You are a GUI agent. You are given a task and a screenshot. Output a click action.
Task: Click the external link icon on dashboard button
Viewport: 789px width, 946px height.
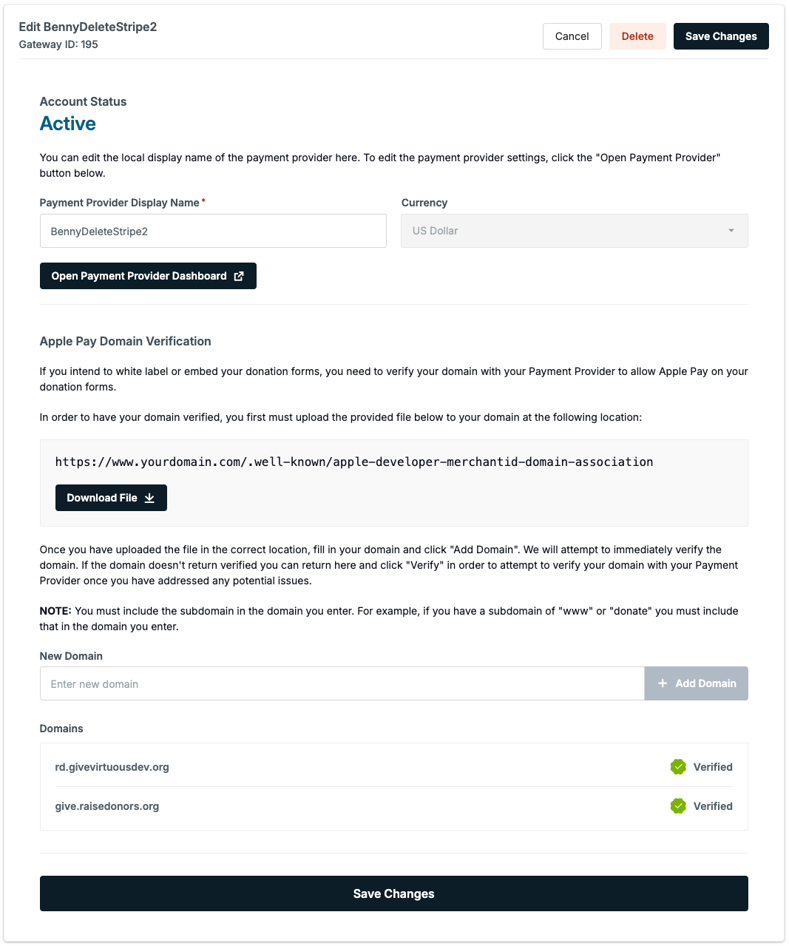point(238,275)
